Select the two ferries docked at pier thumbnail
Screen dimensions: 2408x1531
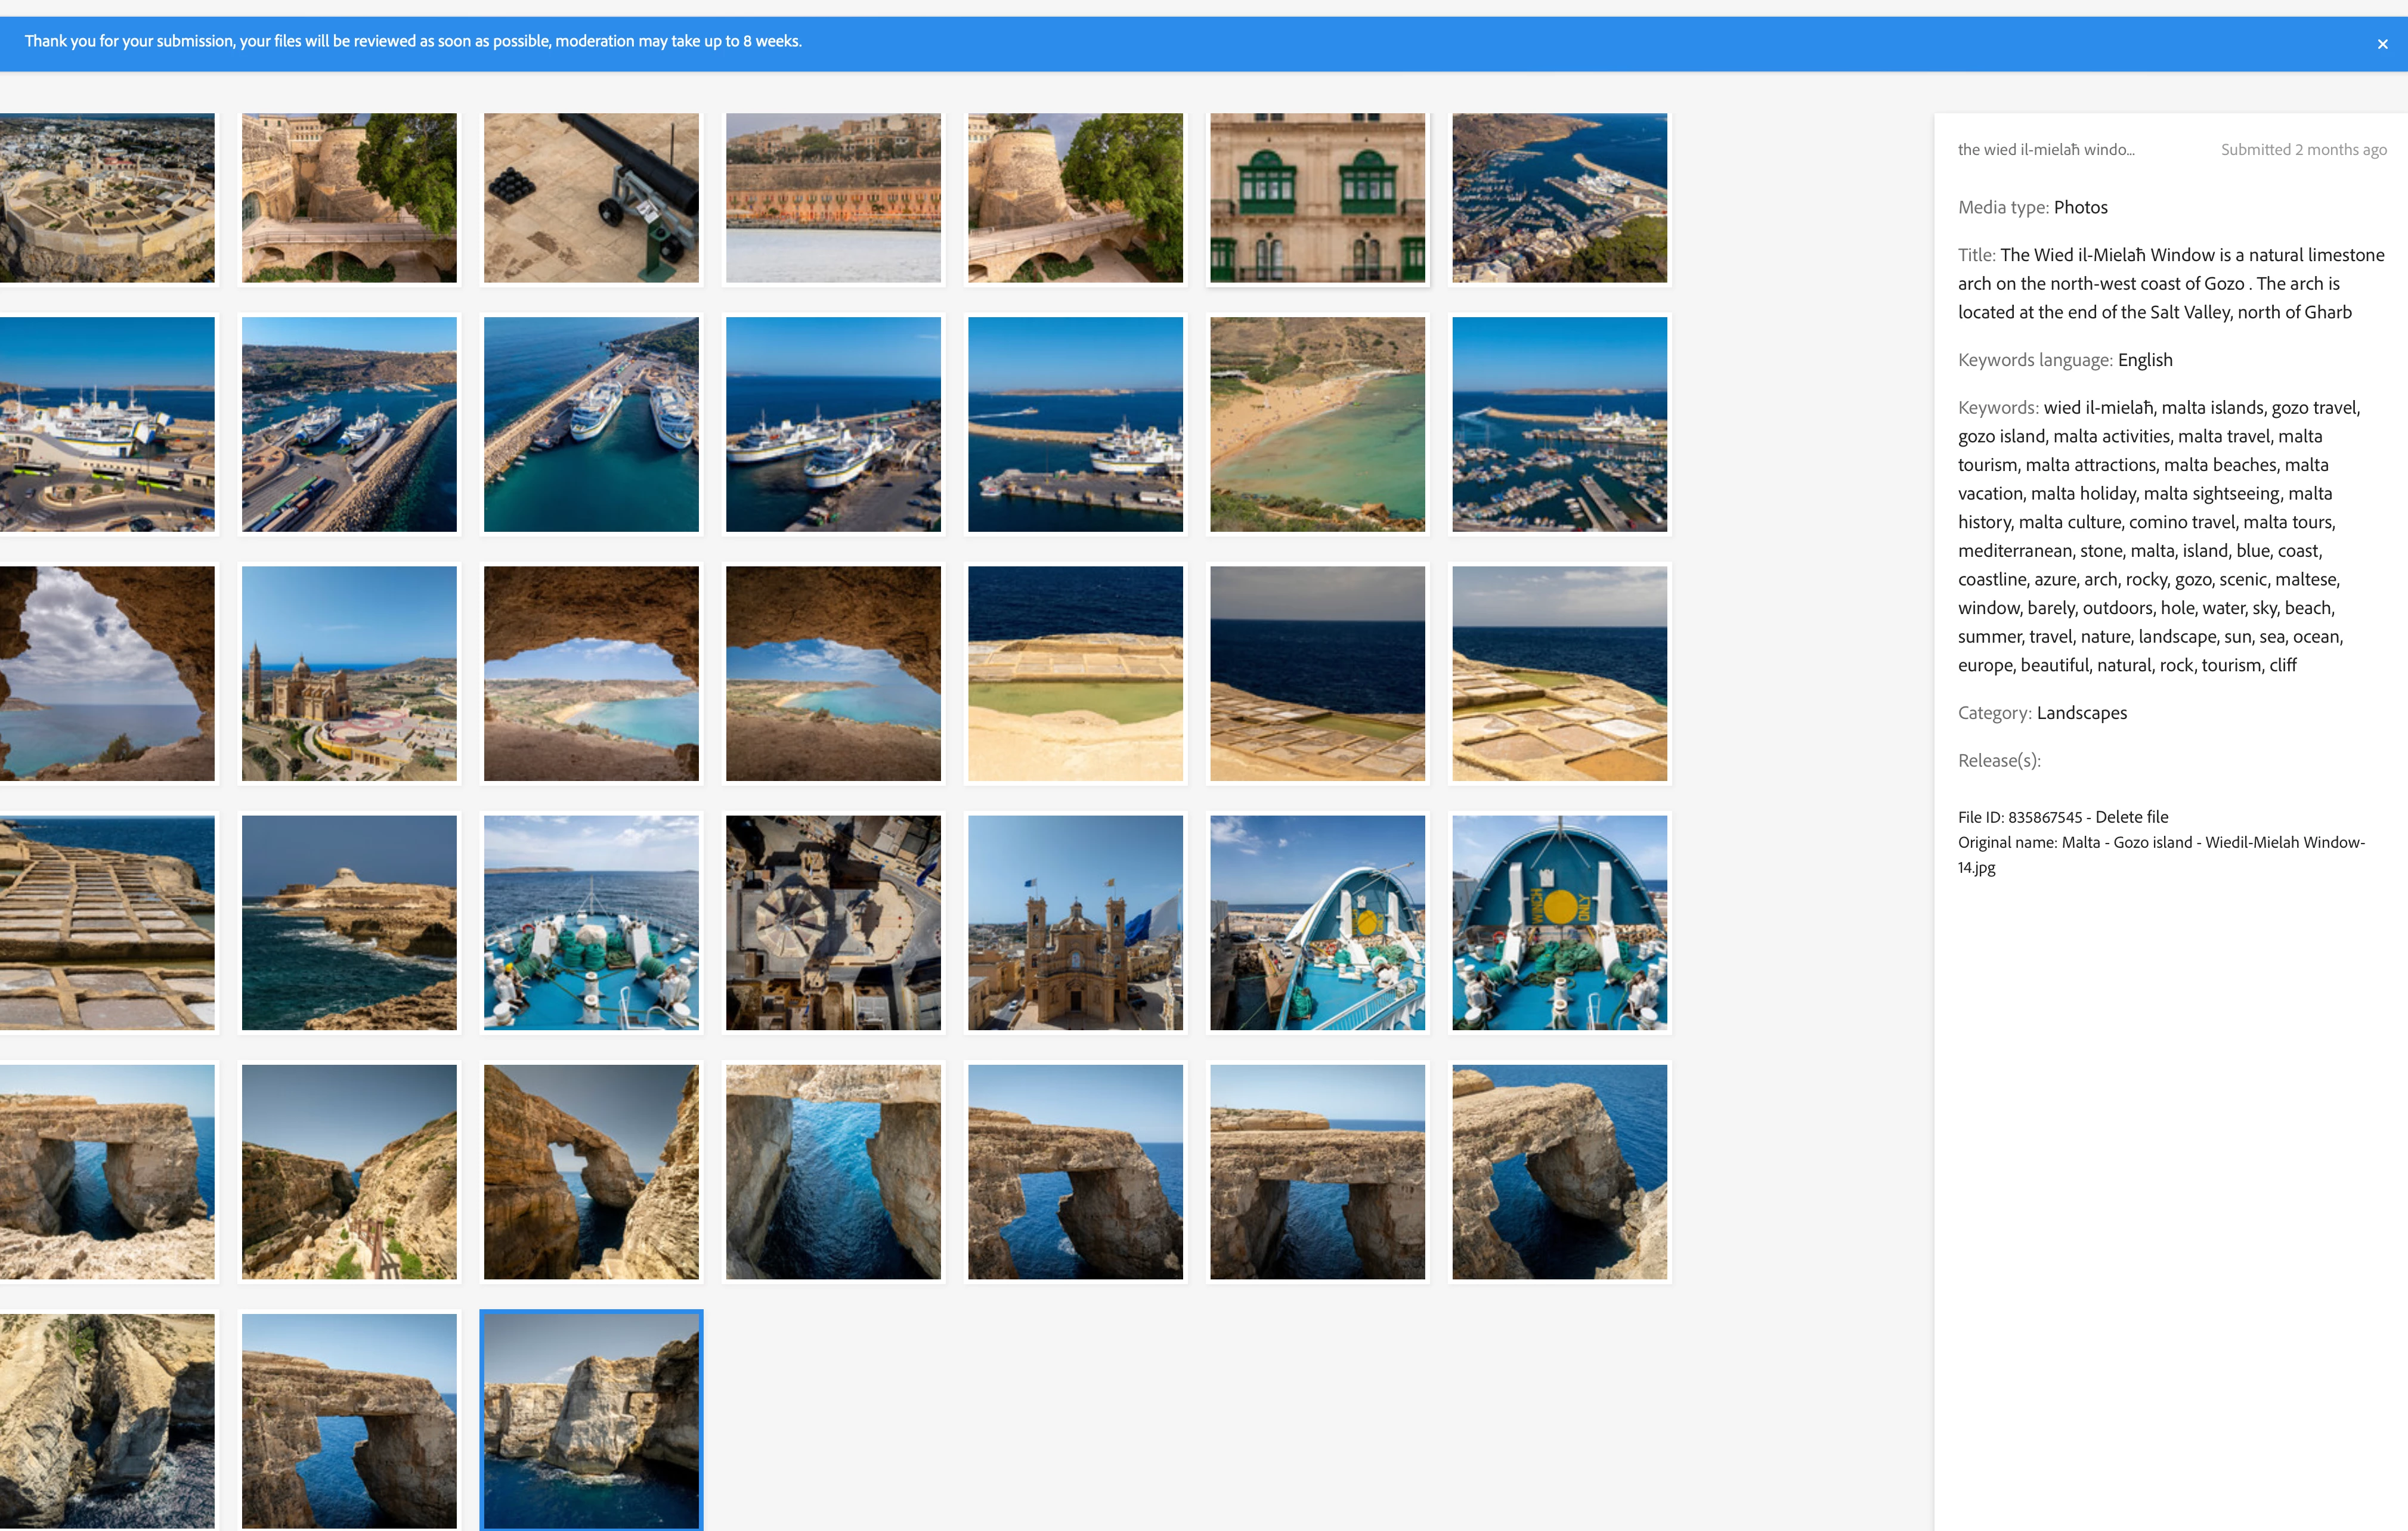pyautogui.click(x=591, y=424)
